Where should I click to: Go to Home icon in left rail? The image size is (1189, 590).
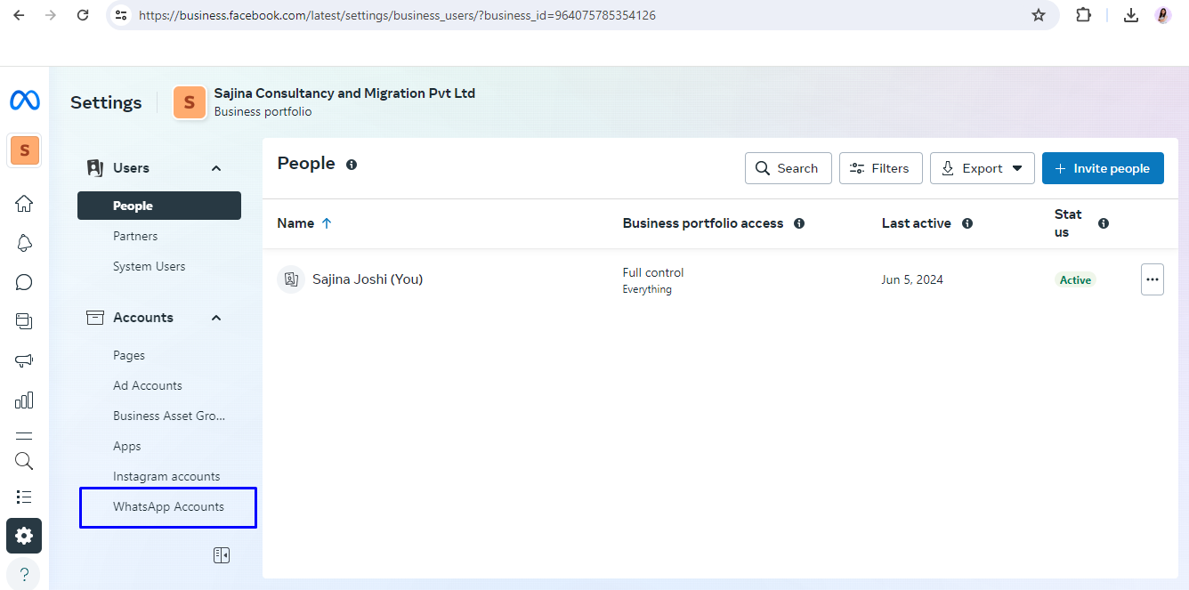coord(24,204)
